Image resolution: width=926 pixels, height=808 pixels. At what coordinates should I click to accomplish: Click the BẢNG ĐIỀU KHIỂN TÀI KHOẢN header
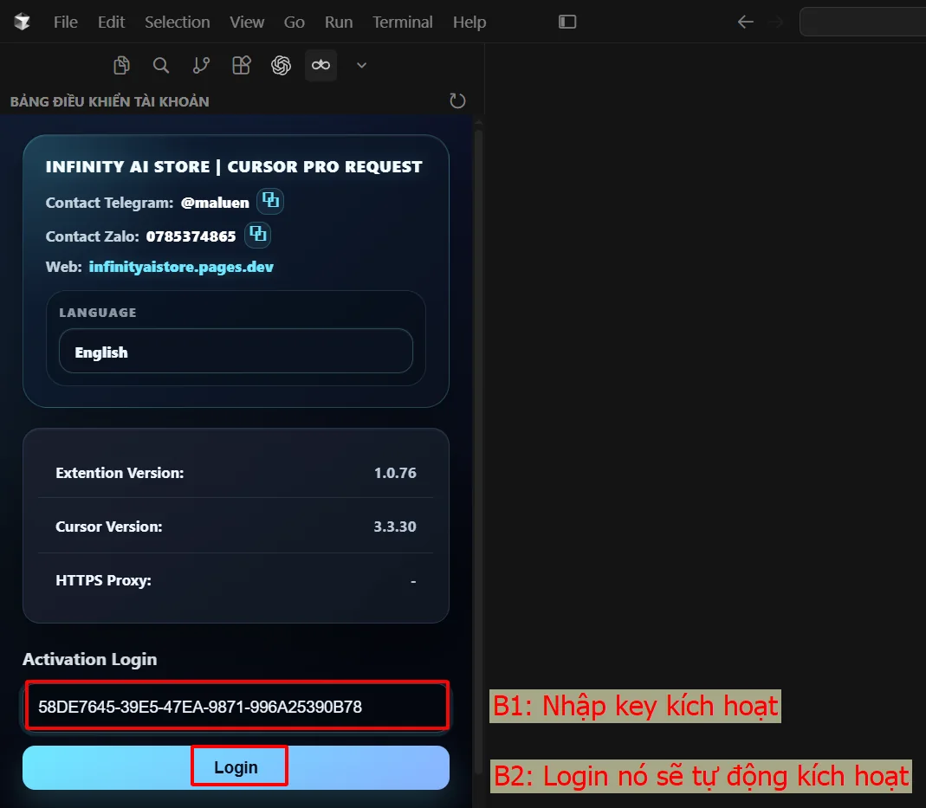[110, 101]
